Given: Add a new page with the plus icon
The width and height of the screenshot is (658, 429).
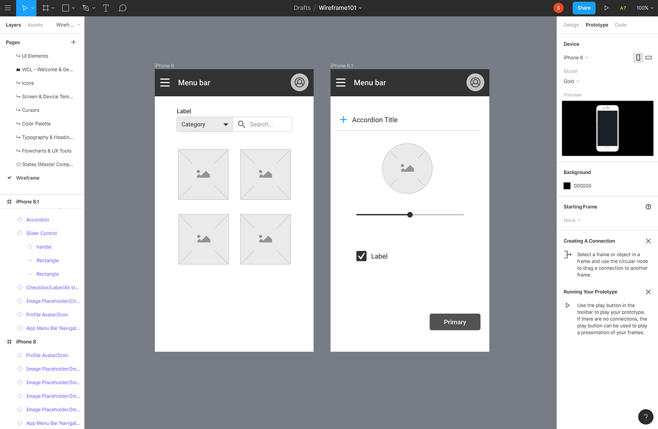Looking at the screenshot, I should pyautogui.click(x=73, y=42).
